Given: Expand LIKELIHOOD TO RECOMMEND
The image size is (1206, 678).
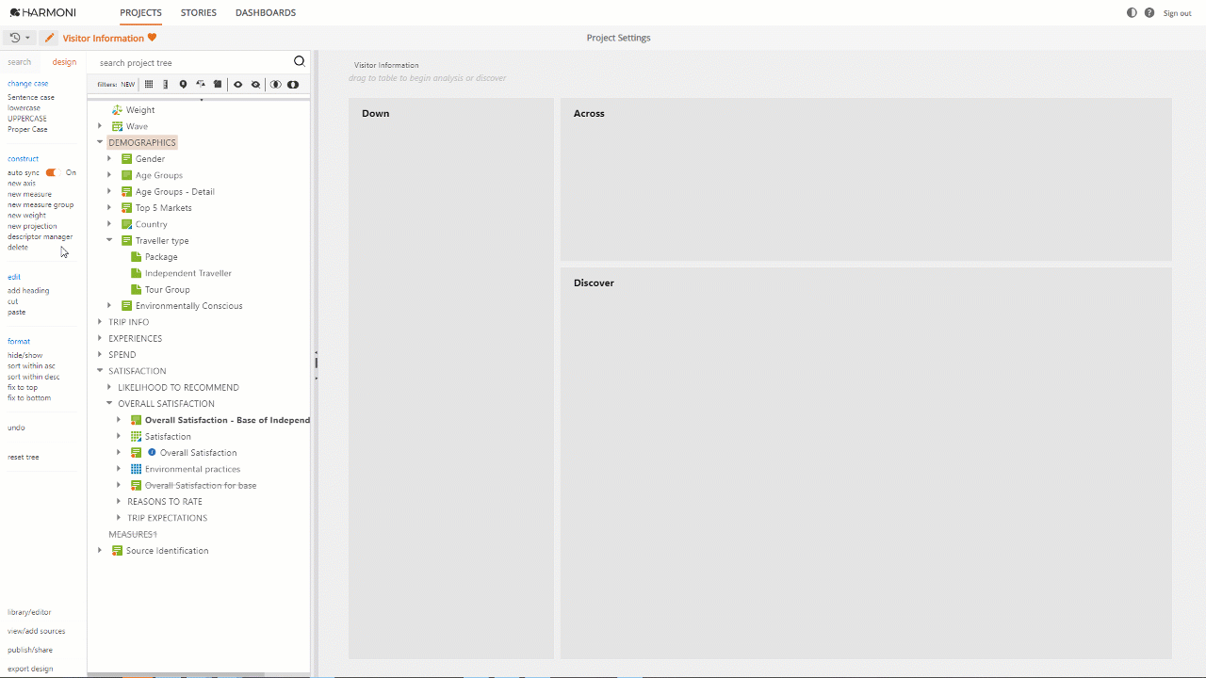Looking at the screenshot, I should 109,388.
